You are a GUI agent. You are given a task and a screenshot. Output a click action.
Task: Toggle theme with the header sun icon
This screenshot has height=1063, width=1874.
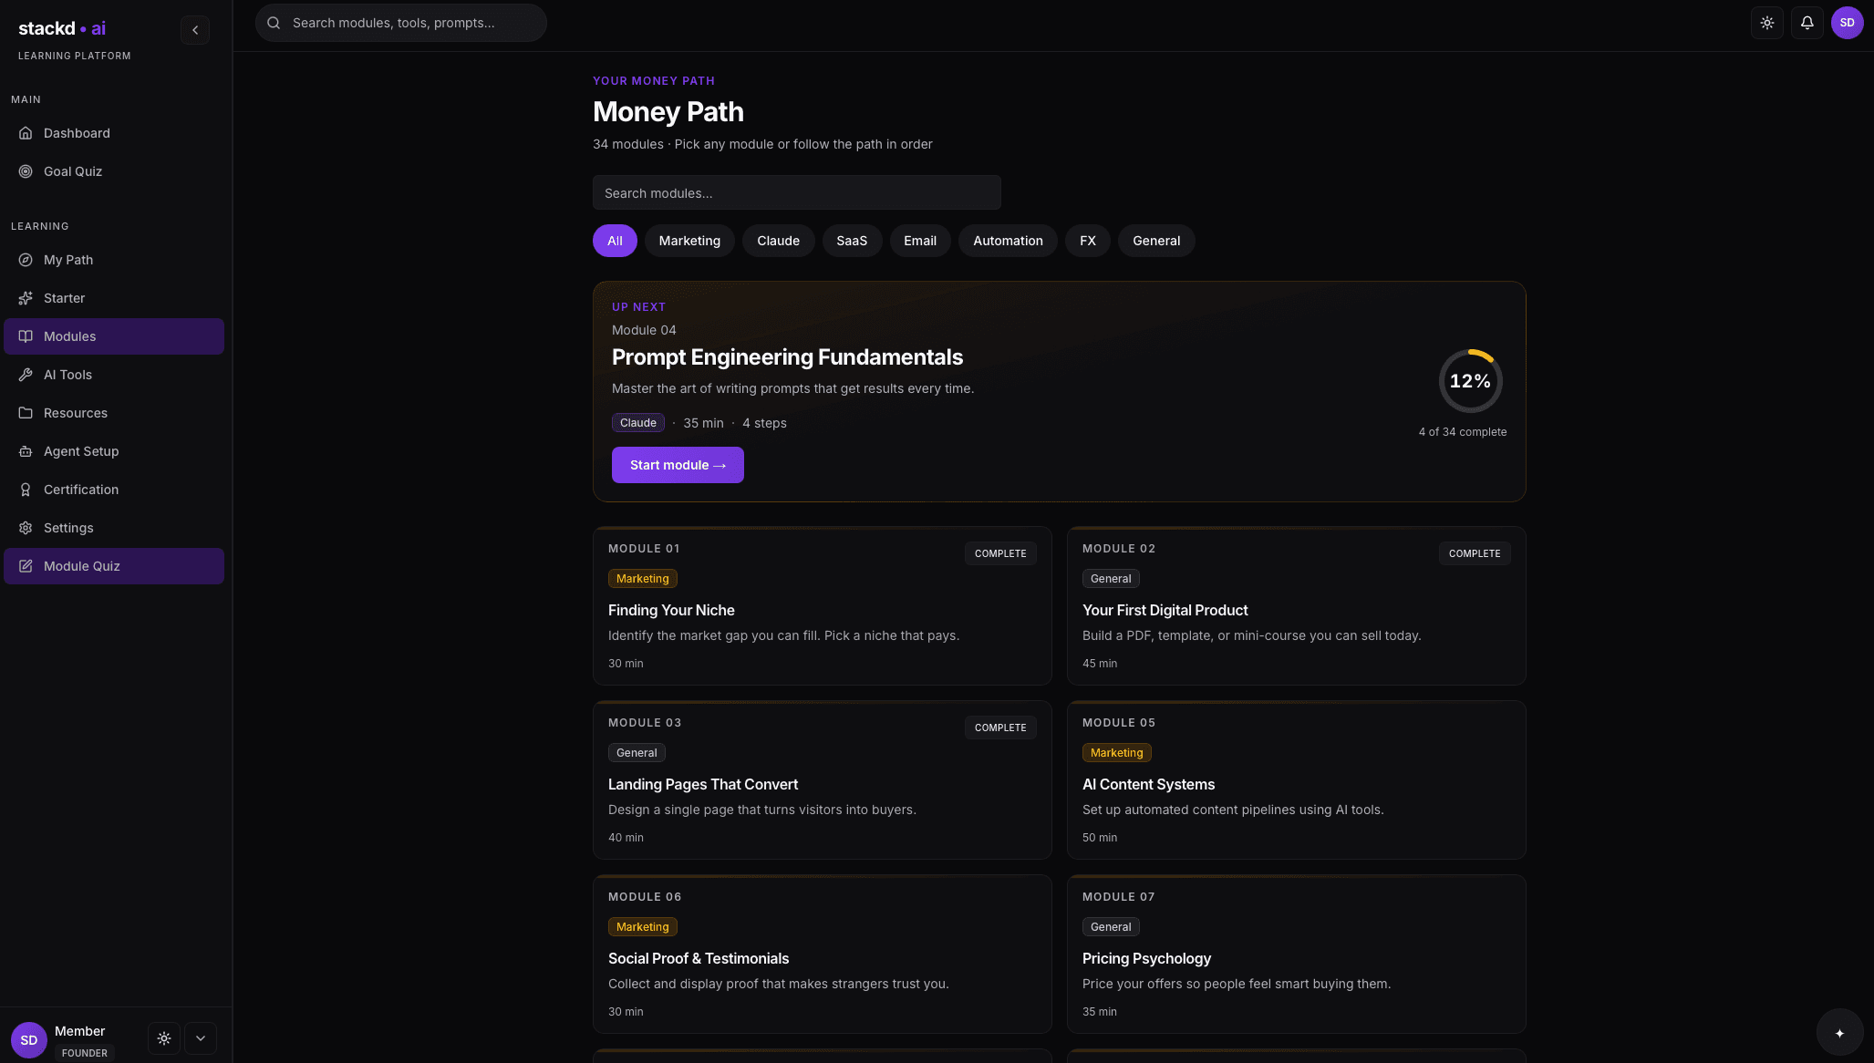click(x=1767, y=23)
